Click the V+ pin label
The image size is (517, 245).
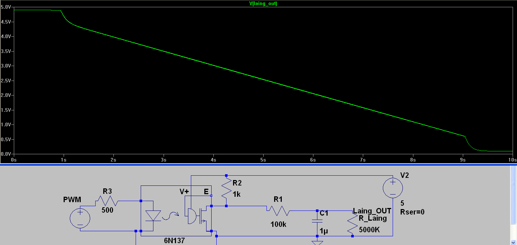(184, 192)
